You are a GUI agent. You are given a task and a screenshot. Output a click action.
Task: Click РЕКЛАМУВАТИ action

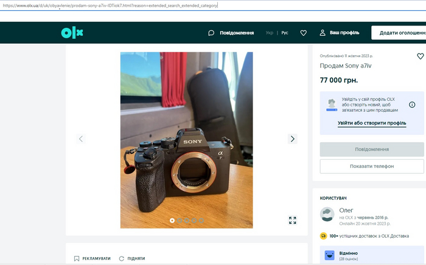[96, 258]
